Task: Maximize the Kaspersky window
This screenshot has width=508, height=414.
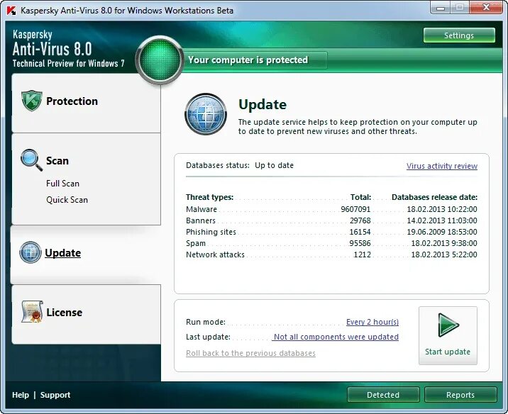Action: (x=460, y=8)
